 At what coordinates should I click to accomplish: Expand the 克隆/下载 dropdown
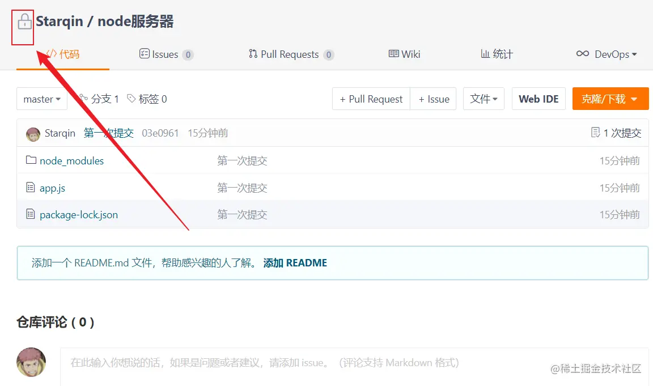click(x=610, y=98)
